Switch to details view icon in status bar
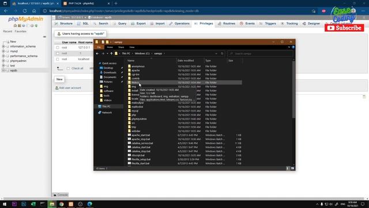This screenshot has width=369, height=208. pyautogui.click(x=288, y=168)
